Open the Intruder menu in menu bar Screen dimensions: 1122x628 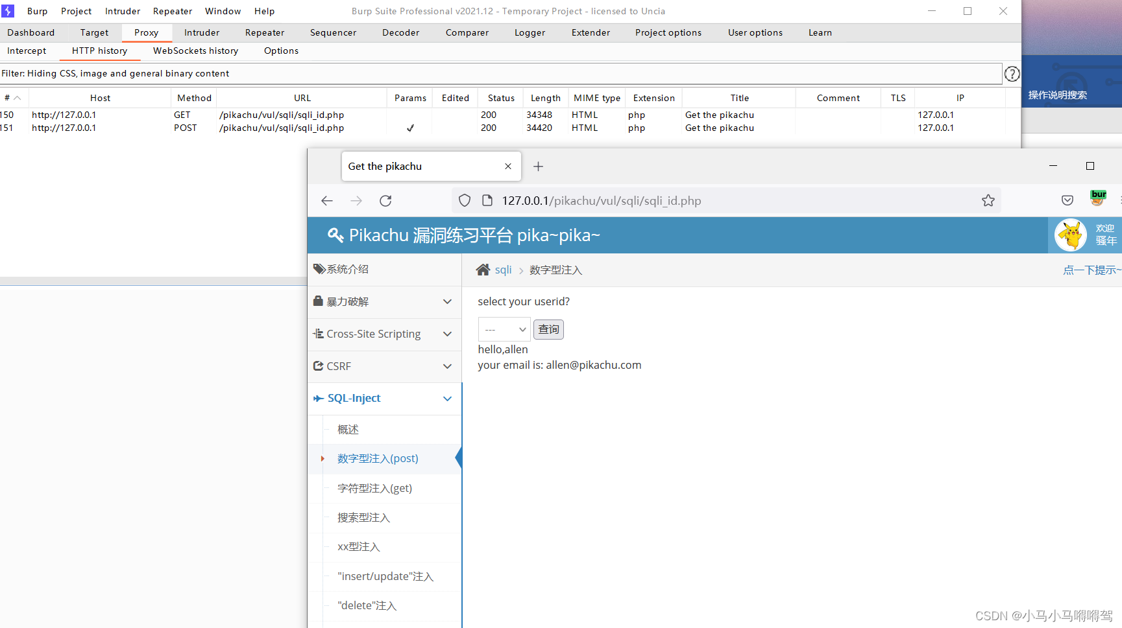click(x=123, y=11)
